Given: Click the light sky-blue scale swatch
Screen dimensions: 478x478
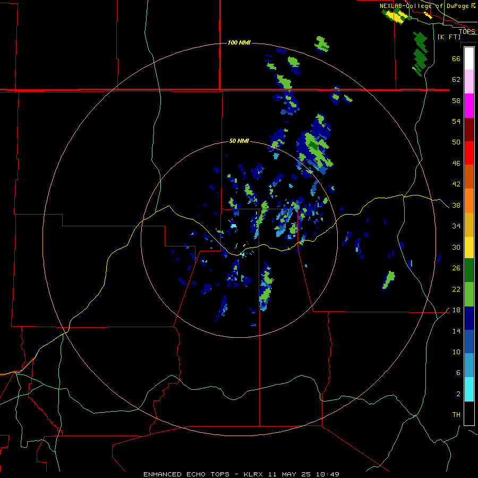Looking at the screenshot, I should 469,365.
